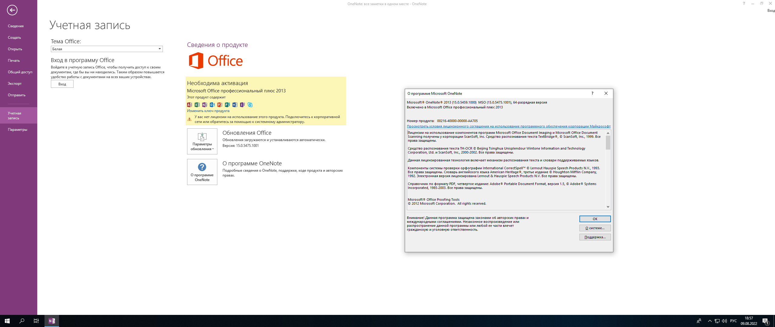Click the Excel icon in product contents

pos(197,105)
